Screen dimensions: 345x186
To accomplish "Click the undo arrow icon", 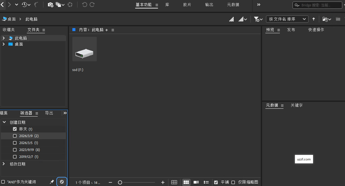I will 85,5.
